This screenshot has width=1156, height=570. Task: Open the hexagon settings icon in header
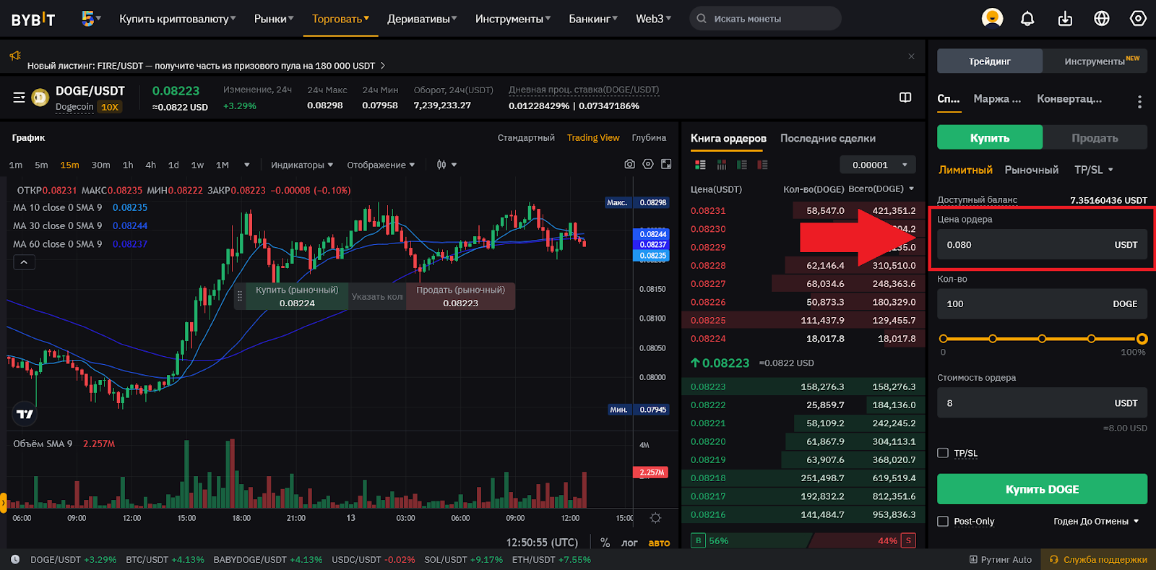pos(1138,18)
